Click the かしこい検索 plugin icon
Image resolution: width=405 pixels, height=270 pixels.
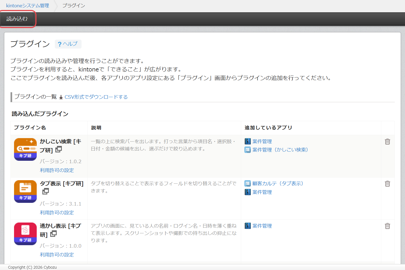click(x=25, y=149)
